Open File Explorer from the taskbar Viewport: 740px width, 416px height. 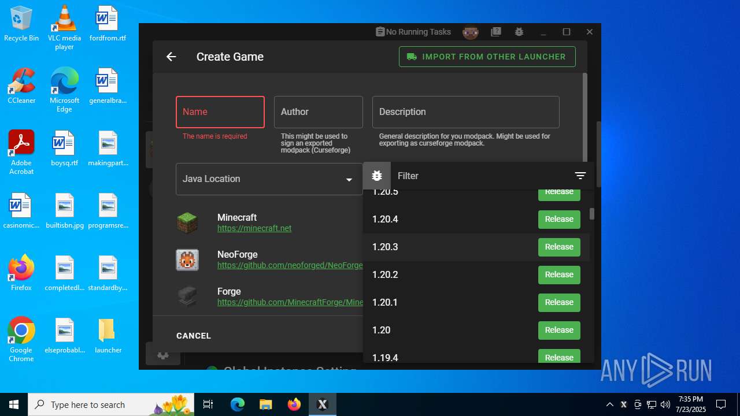265,404
